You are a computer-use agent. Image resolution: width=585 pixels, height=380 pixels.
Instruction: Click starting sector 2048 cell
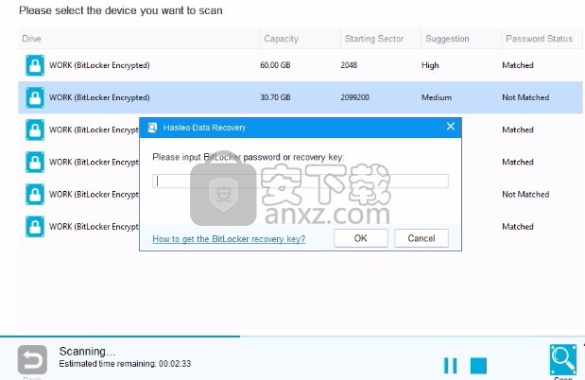[x=349, y=65]
